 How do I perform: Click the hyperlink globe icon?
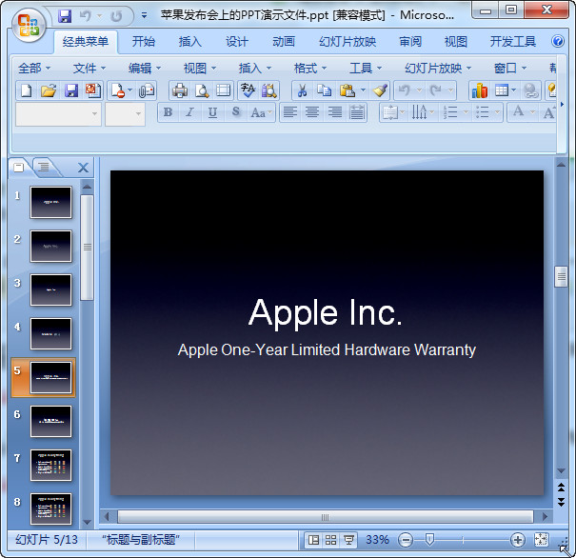pos(531,90)
